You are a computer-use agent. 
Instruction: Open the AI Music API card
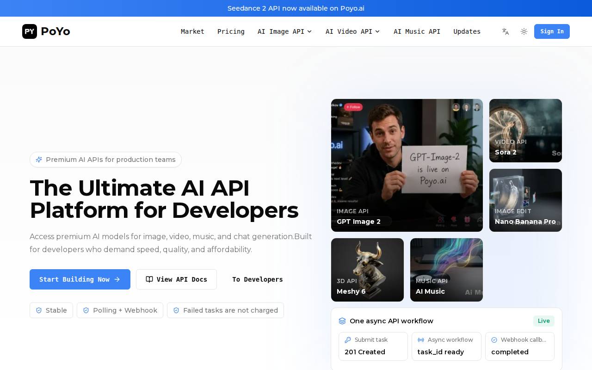click(x=446, y=270)
